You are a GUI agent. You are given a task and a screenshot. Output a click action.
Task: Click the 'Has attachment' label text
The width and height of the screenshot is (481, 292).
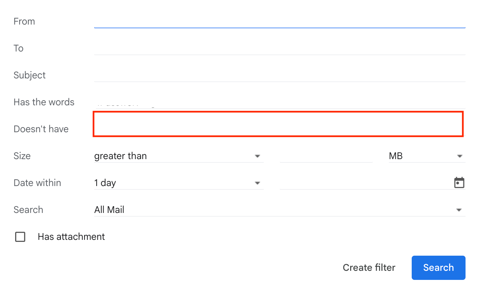click(x=71, y=237)
